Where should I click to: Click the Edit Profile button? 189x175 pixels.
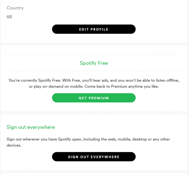[x=94, y=29]
